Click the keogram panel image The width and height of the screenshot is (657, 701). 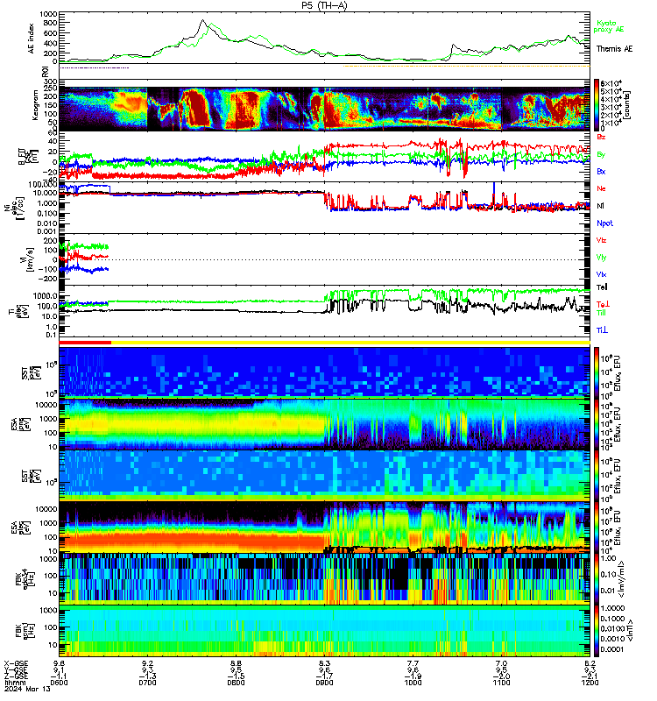[324, 109]
